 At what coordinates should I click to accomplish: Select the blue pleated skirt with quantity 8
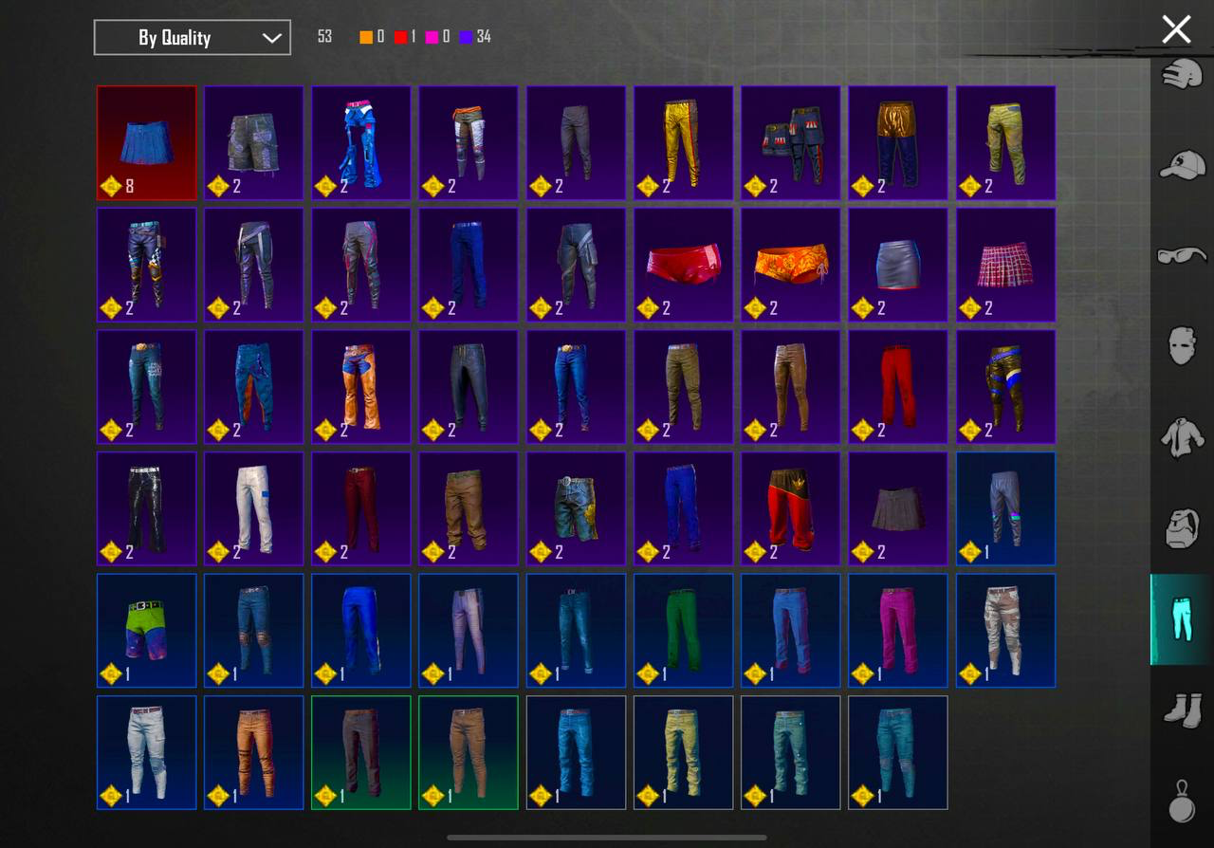(x=146, y=142)
